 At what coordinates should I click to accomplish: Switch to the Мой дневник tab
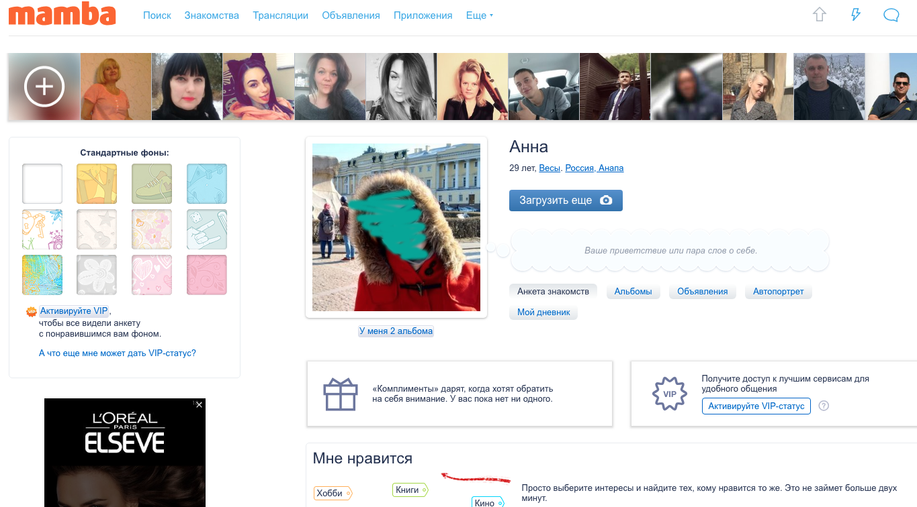tap(543, 313)
